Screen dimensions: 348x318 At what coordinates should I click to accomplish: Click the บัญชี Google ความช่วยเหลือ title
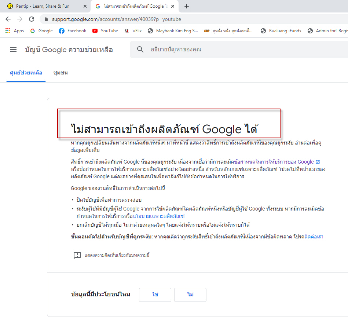[69, 50]
